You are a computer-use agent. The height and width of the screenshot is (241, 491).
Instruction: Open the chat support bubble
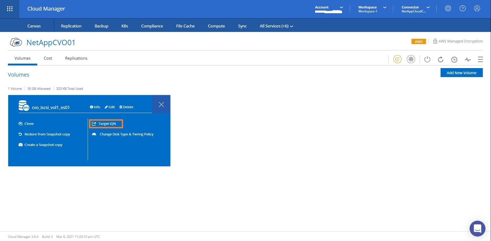coord(477,228)
